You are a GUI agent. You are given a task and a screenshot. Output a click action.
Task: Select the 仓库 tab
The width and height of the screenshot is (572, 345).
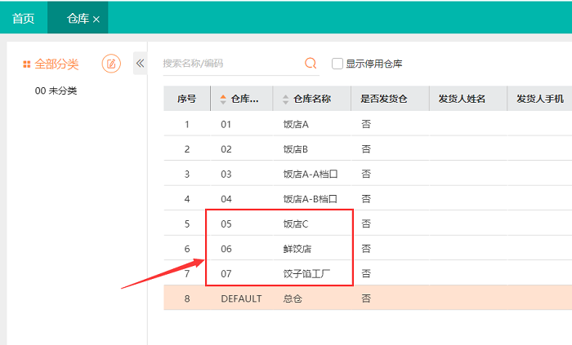[x=77, y=18]
